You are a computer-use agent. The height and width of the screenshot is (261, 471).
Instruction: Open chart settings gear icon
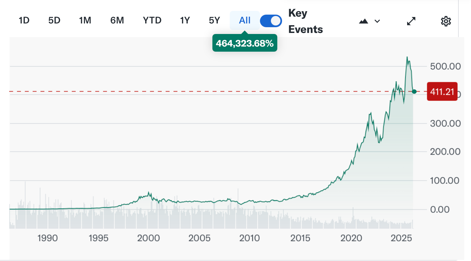(x=446, y=21)
